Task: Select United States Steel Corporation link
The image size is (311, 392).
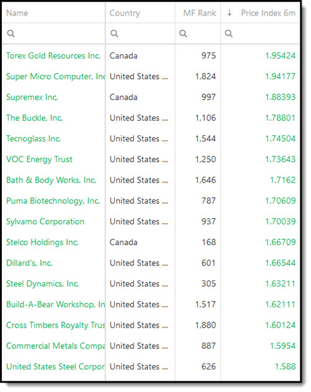Action: pyautogui.click(x=55, y=366)
